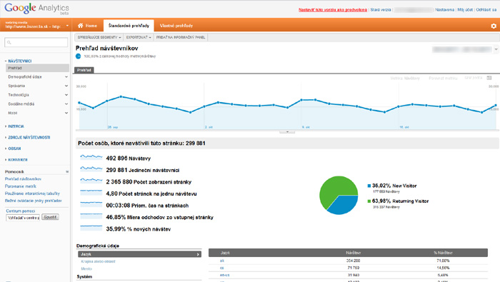500x282 pixels.
Task: Click the blue segment circle under the report title
Action: (x=78, y=56)
